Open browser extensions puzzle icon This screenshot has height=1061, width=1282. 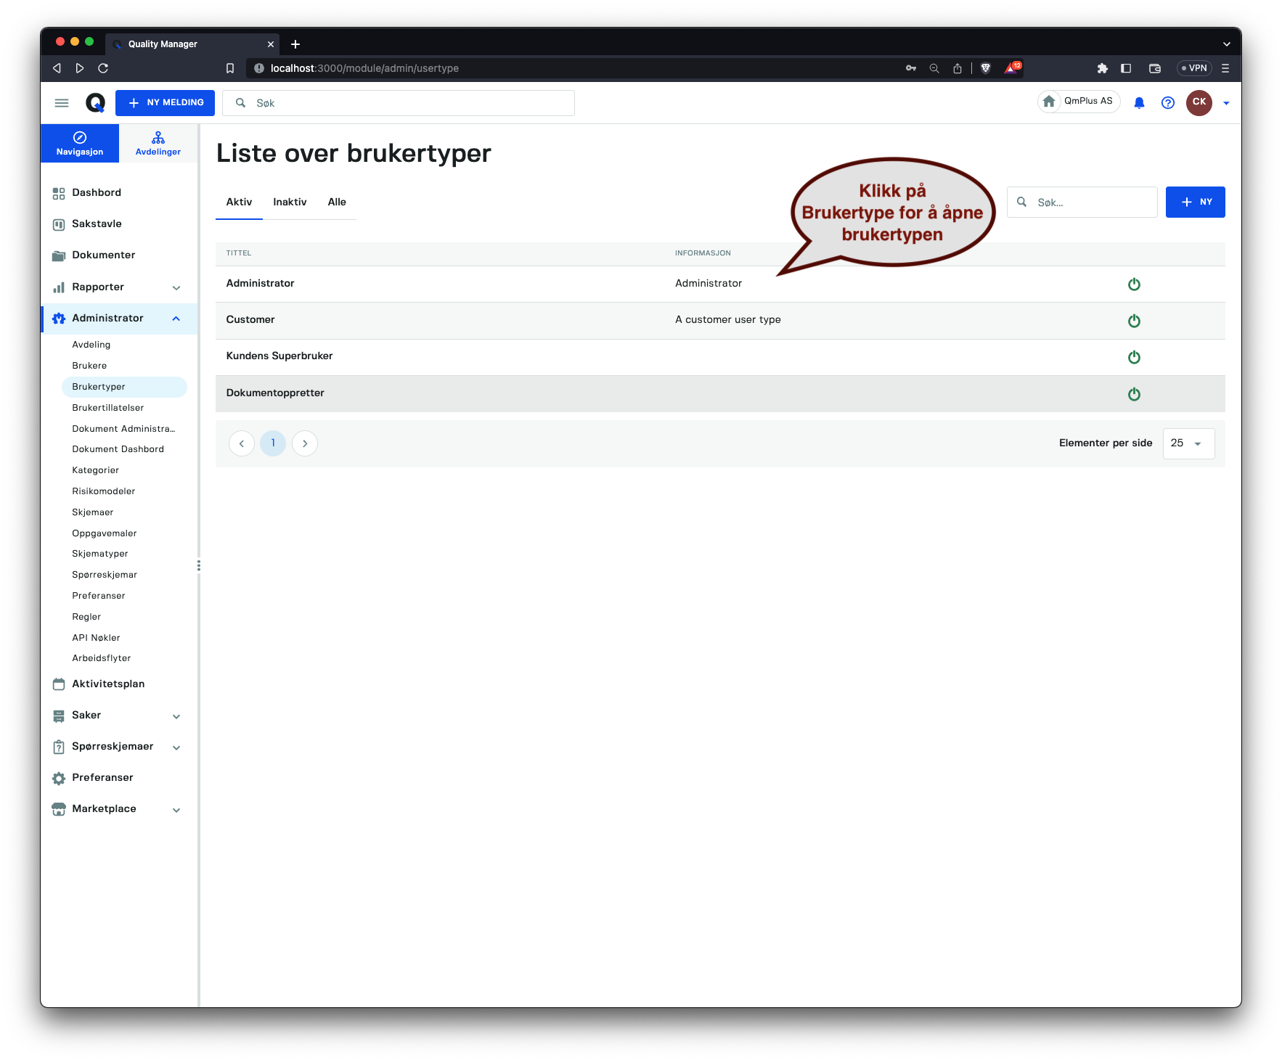pos(1102,68)
